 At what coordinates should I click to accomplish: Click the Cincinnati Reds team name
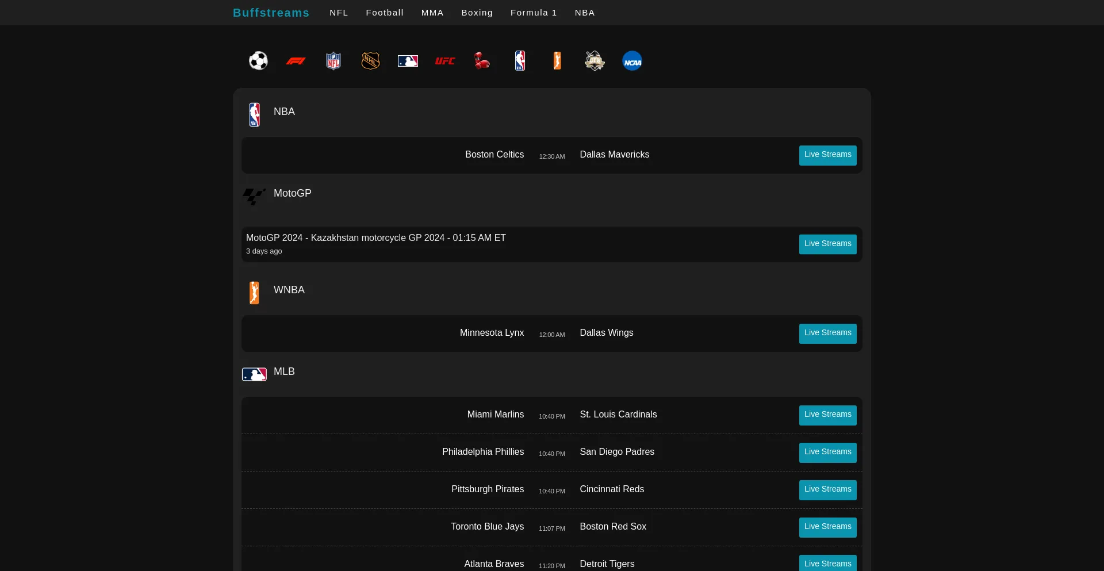click(x=612, y=489)
